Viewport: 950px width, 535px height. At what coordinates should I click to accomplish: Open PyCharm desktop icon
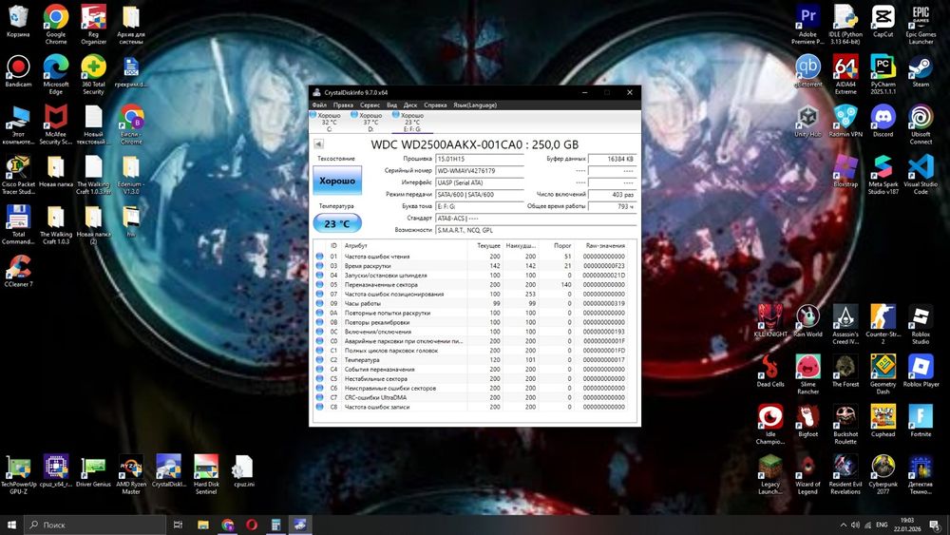883,74
